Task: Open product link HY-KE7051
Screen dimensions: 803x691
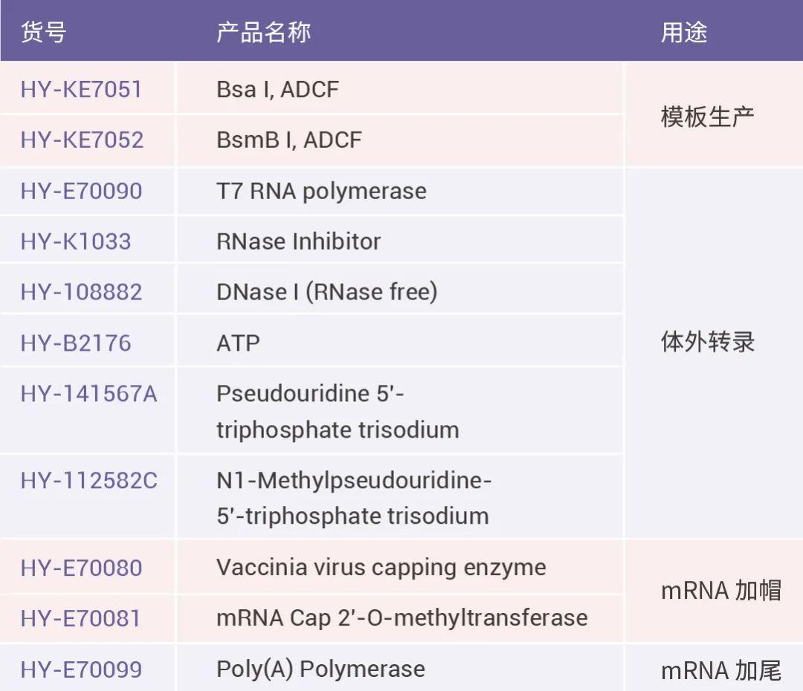Action: click(81, 90)
